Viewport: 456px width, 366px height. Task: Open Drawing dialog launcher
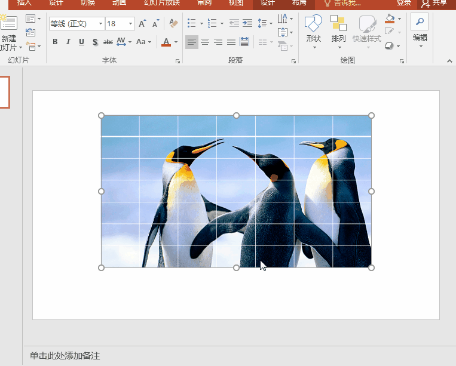pos(402,61)
